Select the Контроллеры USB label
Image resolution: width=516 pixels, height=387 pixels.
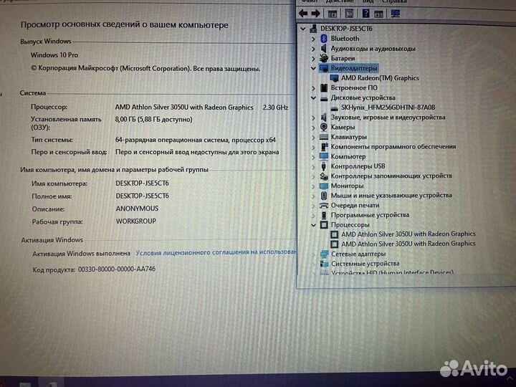358,166
